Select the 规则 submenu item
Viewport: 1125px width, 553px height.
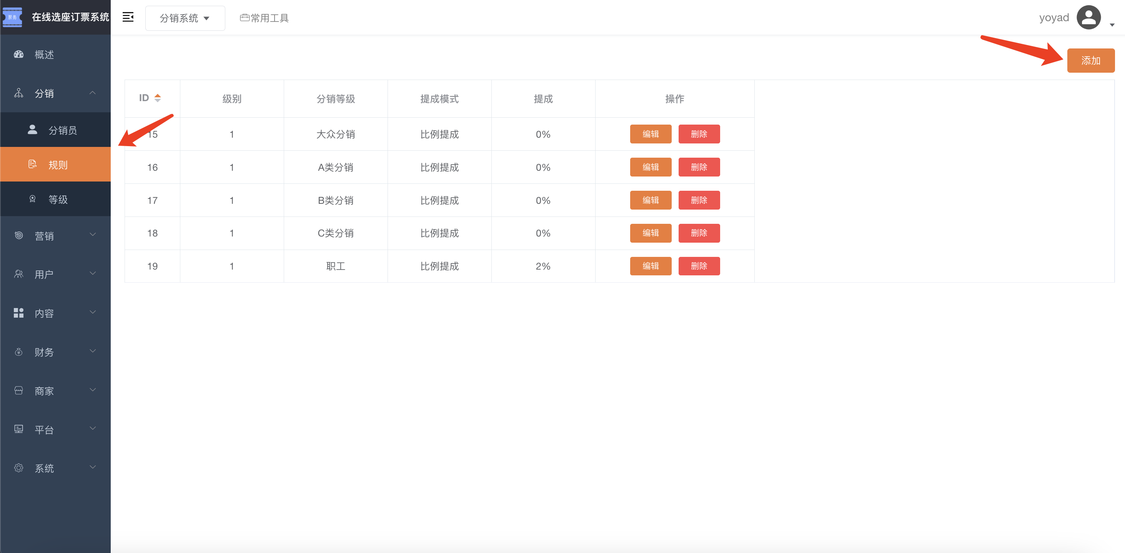tap(55, 164)
